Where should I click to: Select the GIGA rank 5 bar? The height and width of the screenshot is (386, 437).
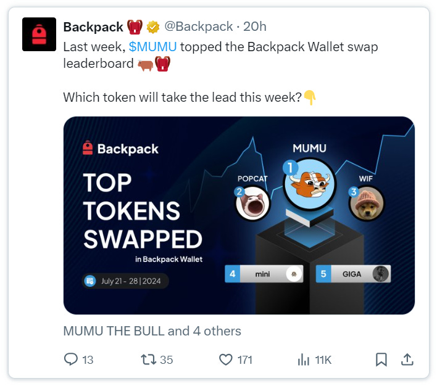(x=353, y=274)
